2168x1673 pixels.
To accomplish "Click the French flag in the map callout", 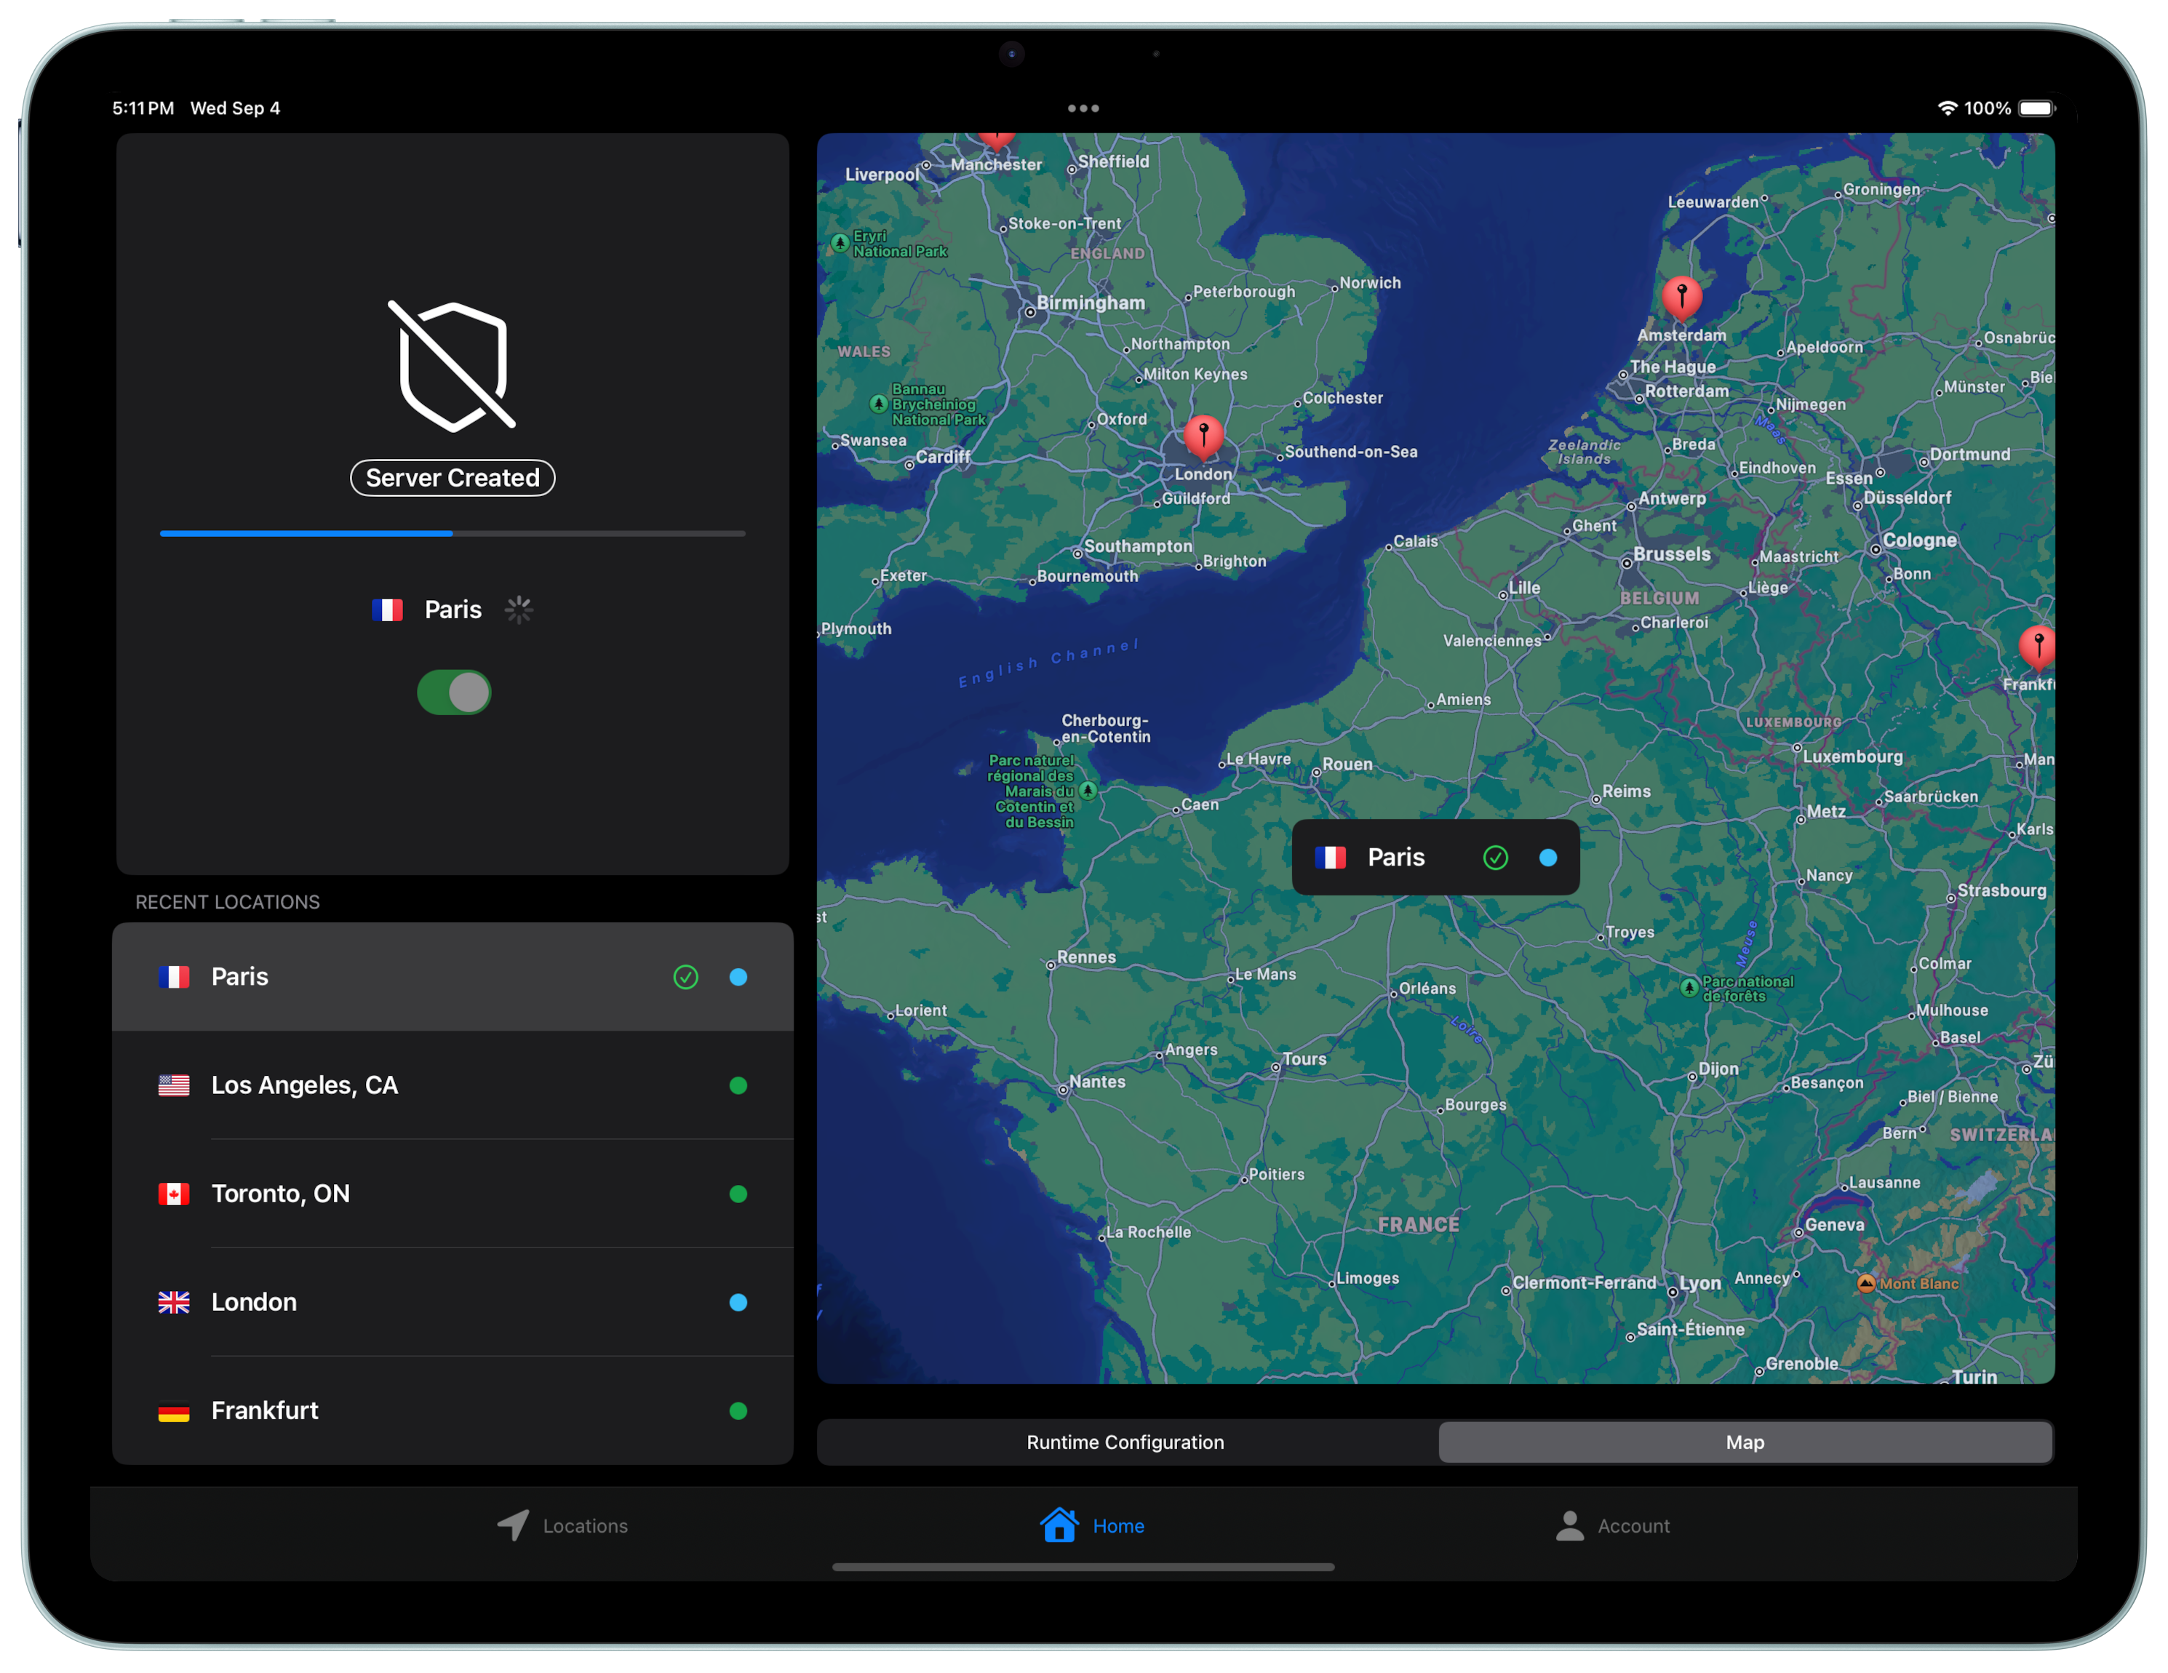I will coord(1330,858).
